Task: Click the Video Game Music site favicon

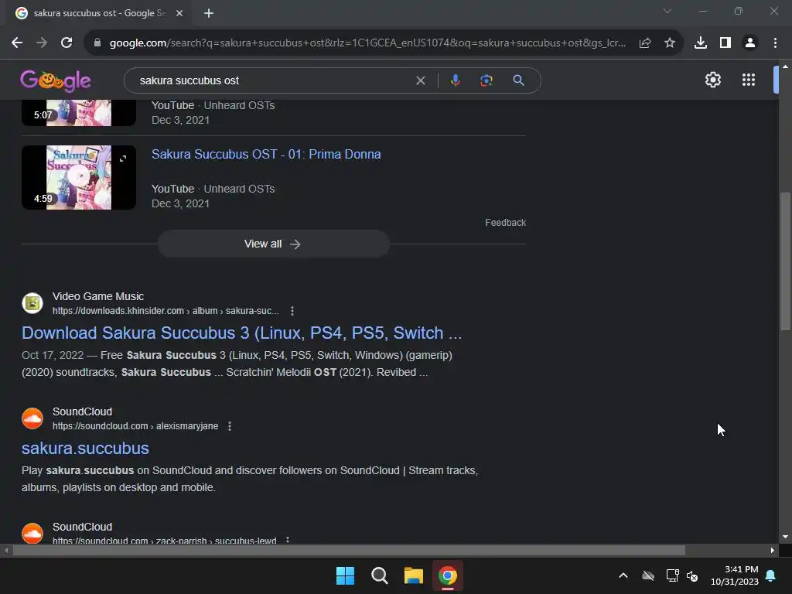Action: 32,303
